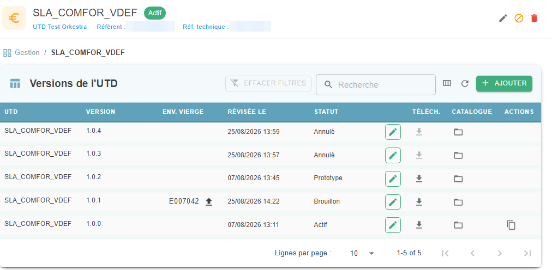This screenshot has width=552, height=270.
Task: Go to next page of table
Action: tap(500, 253)
